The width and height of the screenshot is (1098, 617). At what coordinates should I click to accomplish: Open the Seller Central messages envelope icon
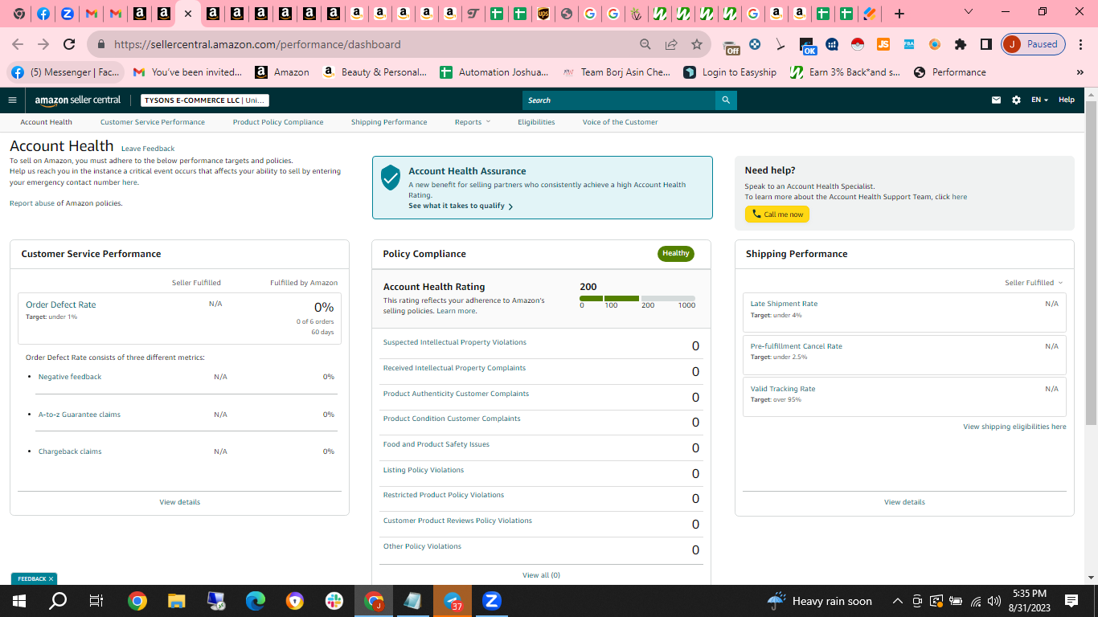point(996,100)
